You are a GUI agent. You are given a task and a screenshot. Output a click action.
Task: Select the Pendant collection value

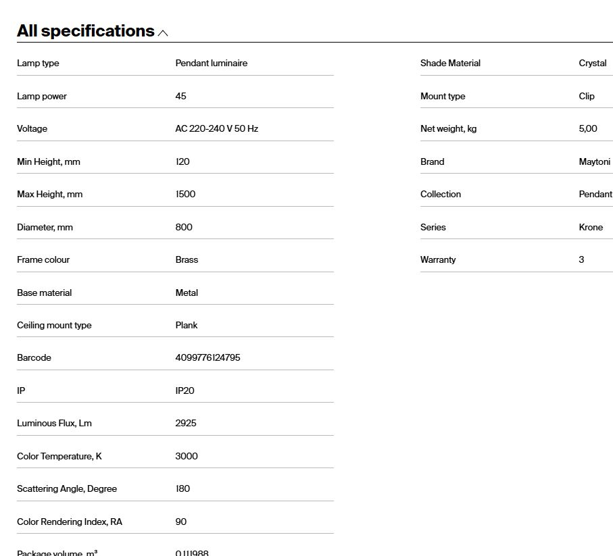coord(595,195)
